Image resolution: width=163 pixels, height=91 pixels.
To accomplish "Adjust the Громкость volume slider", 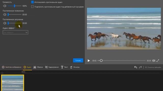I will 15,6.
